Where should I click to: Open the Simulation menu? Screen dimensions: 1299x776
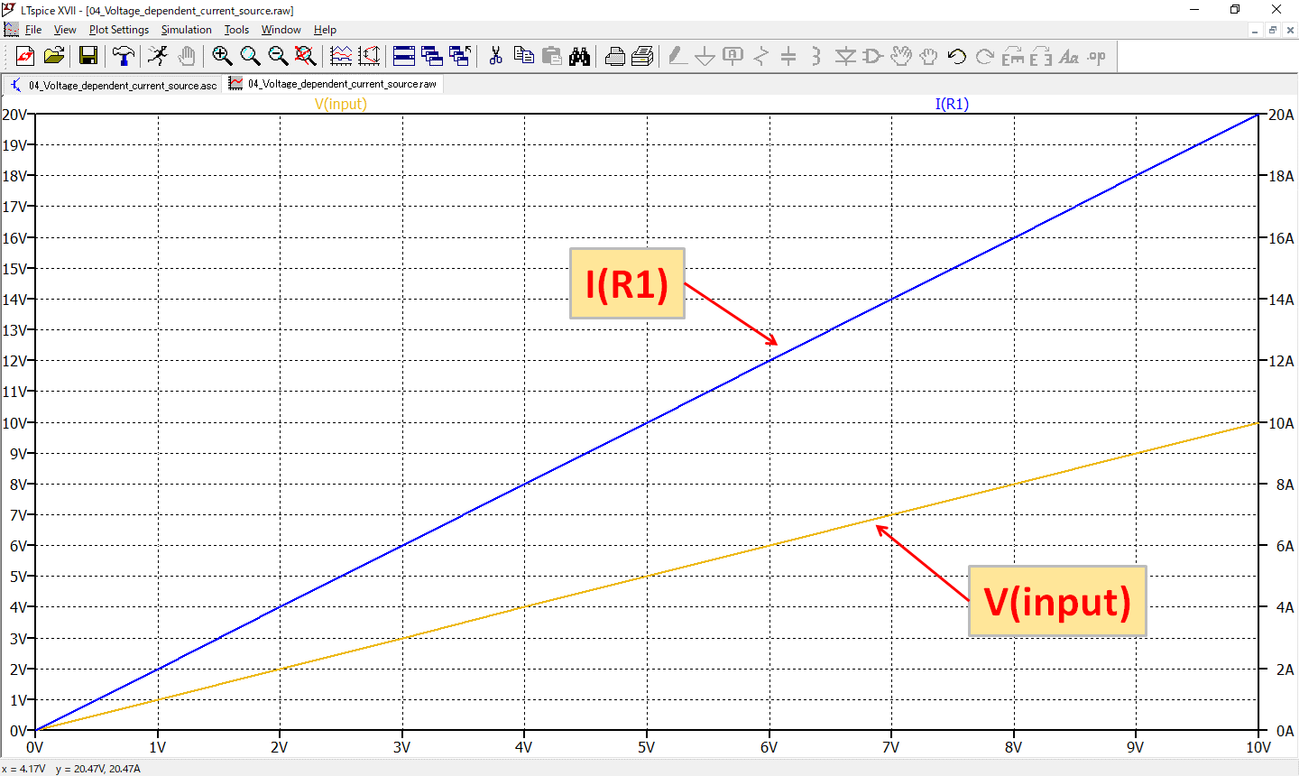tap(187, 30)
